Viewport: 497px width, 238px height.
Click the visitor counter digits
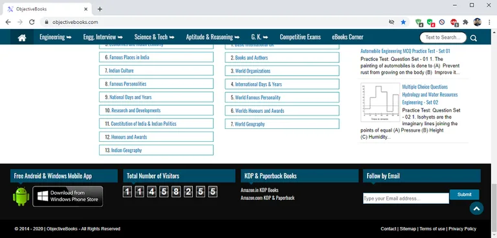click(x=170, y=192)
